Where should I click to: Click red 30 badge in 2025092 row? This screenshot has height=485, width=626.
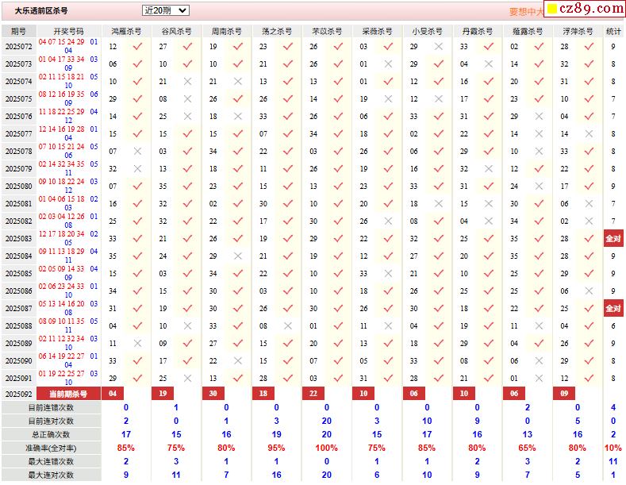pos(213,394)
